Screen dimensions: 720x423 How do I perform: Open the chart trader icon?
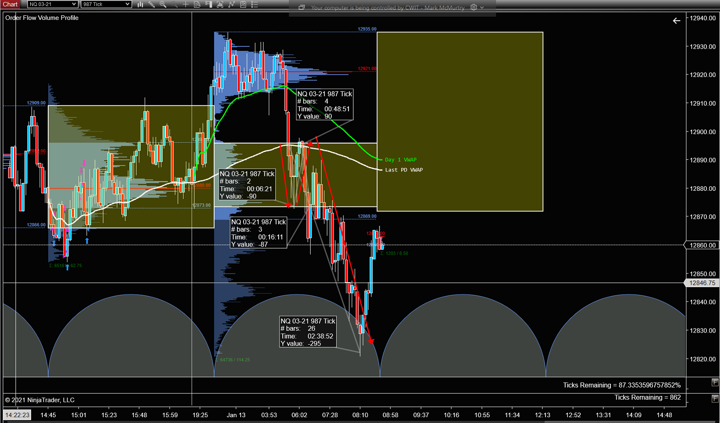(208, 4)
